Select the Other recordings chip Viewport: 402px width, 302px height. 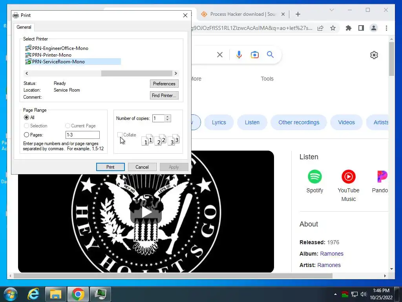pyautogui.click(x=299, y=123)
